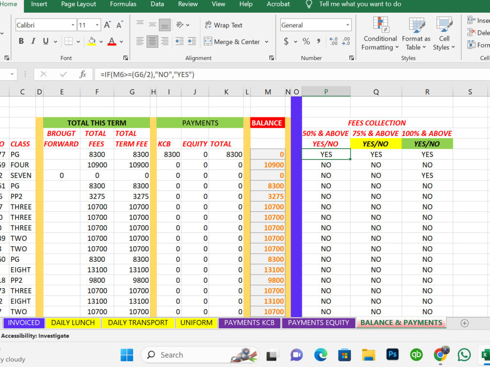
Task: Open Merge & Center dropdown arrow
Action: [267, 42]
